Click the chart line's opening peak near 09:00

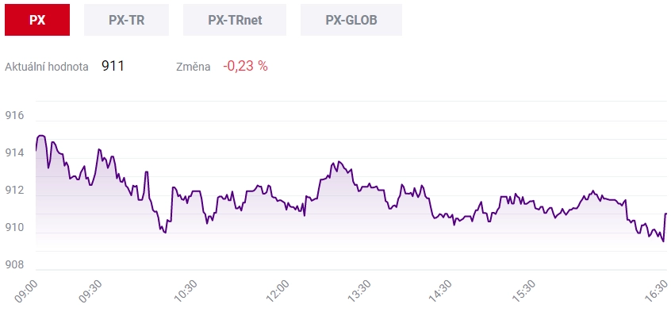tap(41, 136)
